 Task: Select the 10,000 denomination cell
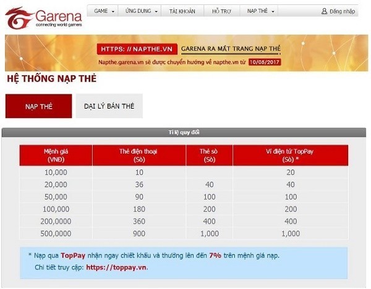[x=56, y=172]
